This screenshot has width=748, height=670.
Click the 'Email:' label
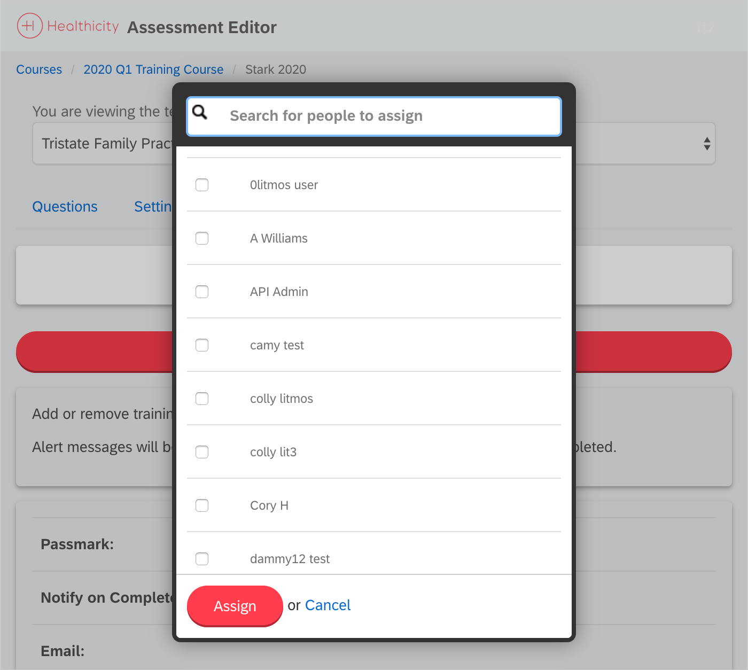pos(63,651)
